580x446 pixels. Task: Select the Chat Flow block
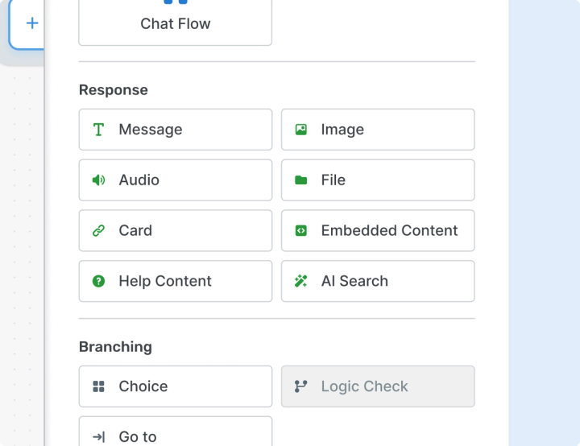pyautogui.click(x=175, y=23)
